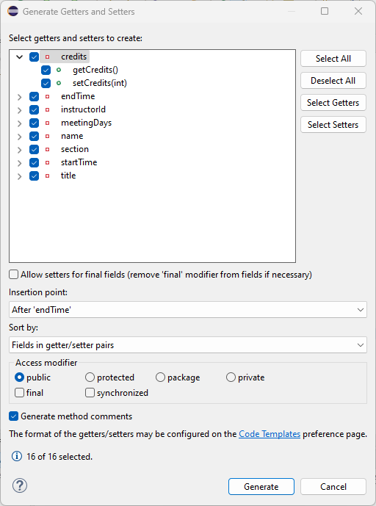This screenshot has width=376, height=506.
Task: Open the Code Templates preference link
Action: tap(270, 434)
